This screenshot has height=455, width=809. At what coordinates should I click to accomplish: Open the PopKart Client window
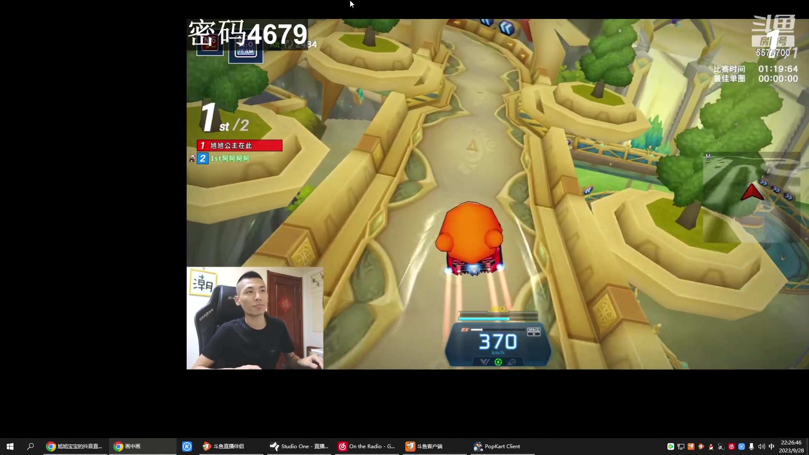[x=502, y=446]
